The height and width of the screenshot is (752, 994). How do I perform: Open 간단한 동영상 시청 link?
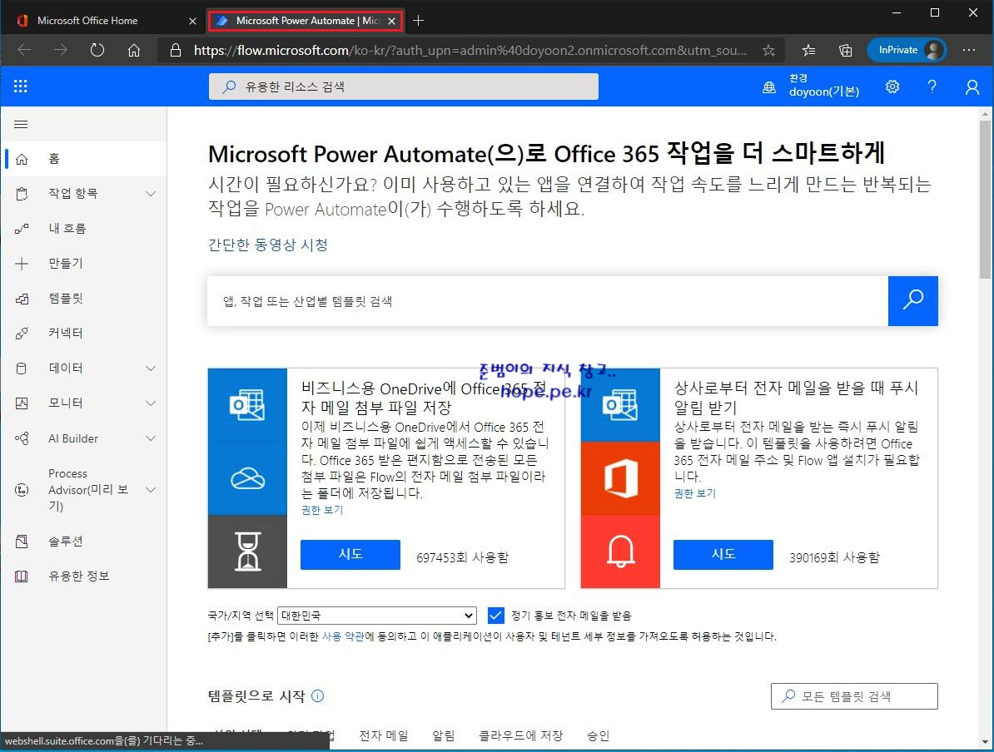click(267, 245)
